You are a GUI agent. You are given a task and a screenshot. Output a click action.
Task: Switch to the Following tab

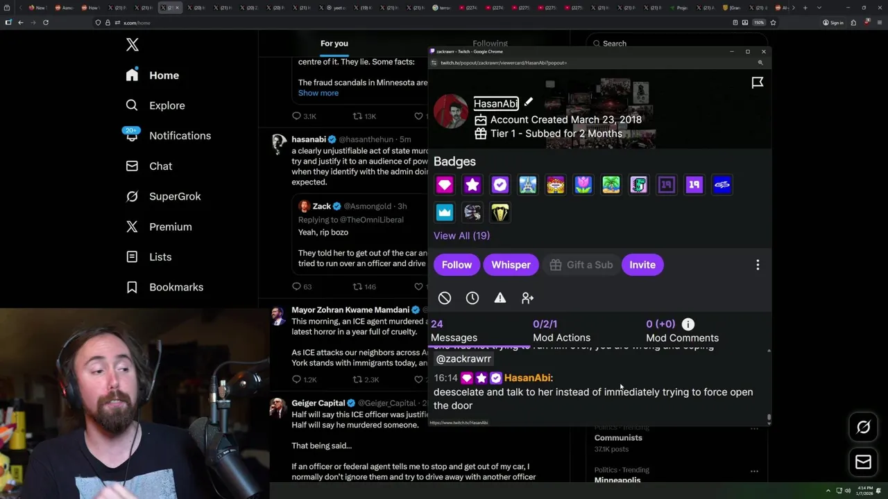(490, 44)
